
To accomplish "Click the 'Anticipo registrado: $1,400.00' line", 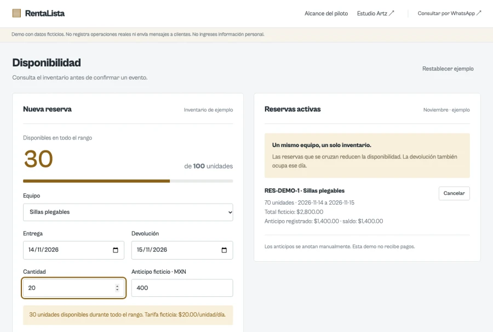I will pos(324,221).
